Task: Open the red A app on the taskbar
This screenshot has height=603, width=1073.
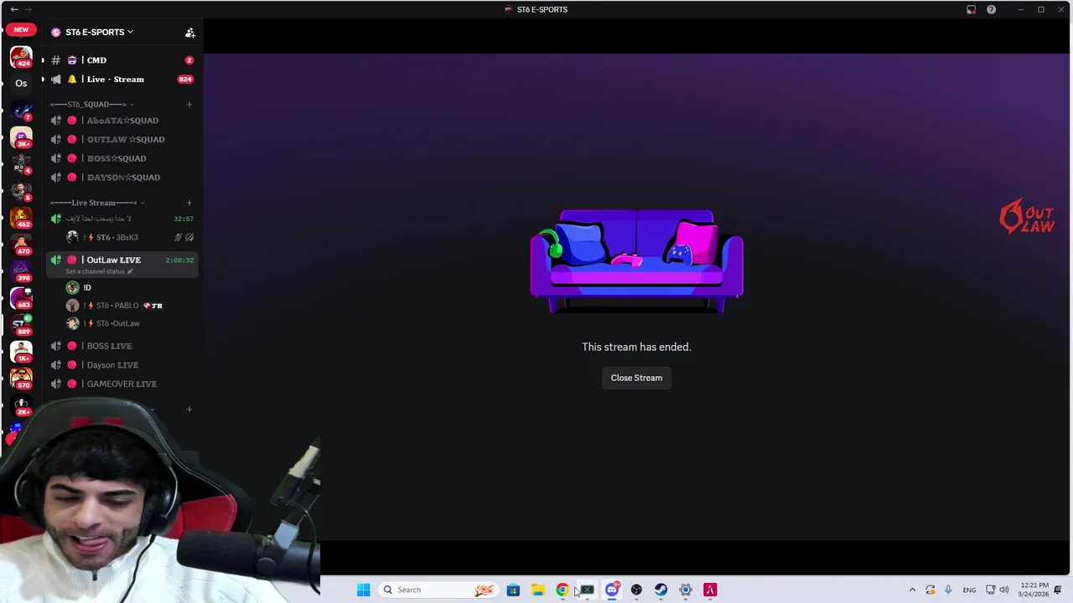Action: point(710,590)
